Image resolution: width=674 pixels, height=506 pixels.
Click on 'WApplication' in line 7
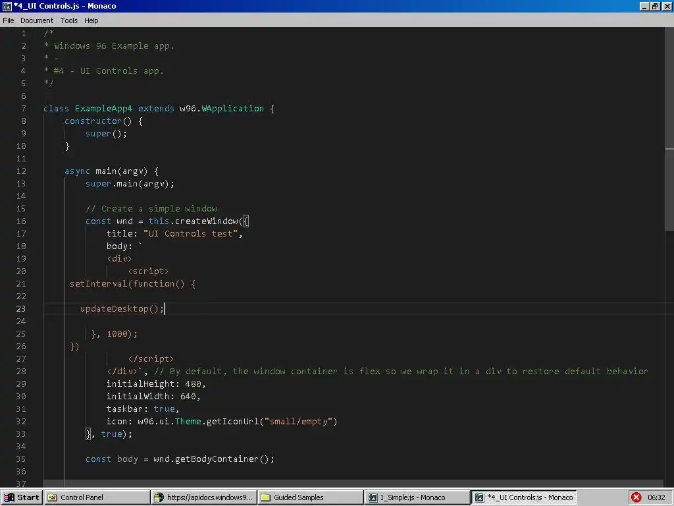pyautogui.click(x=232, y=109)
